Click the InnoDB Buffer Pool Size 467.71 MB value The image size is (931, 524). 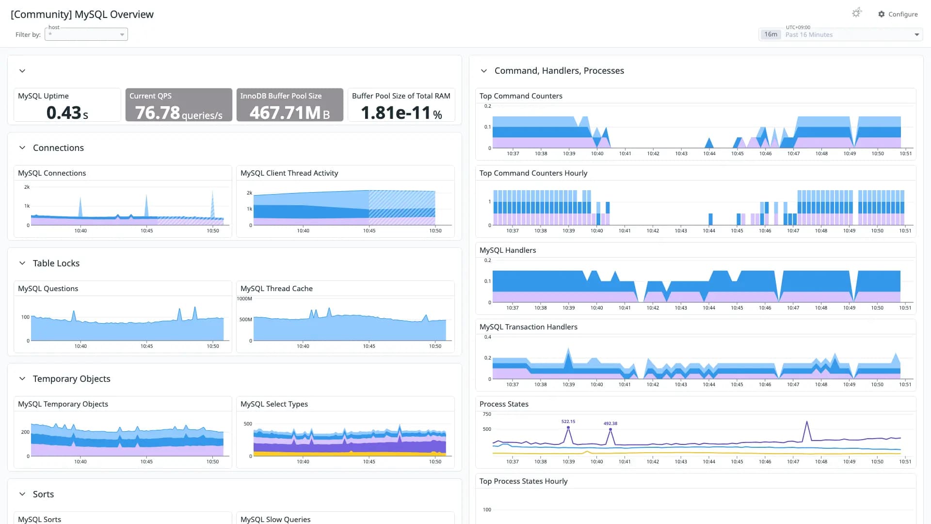(290, 113)
